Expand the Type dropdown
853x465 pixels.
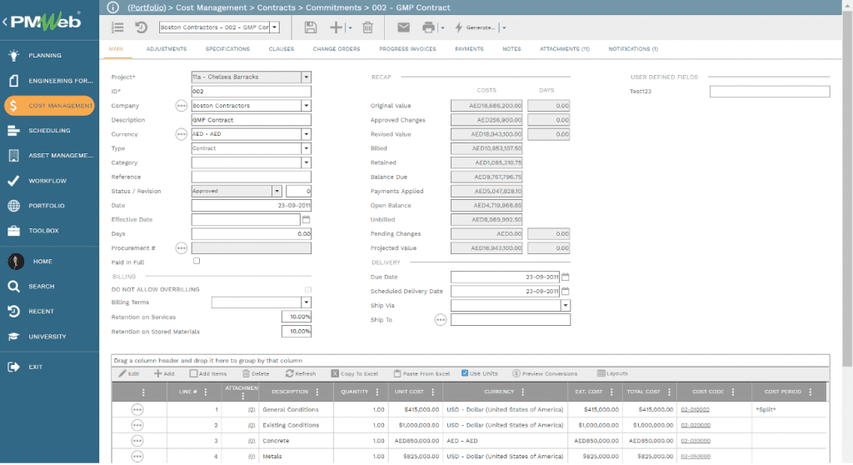click(306, 148)
